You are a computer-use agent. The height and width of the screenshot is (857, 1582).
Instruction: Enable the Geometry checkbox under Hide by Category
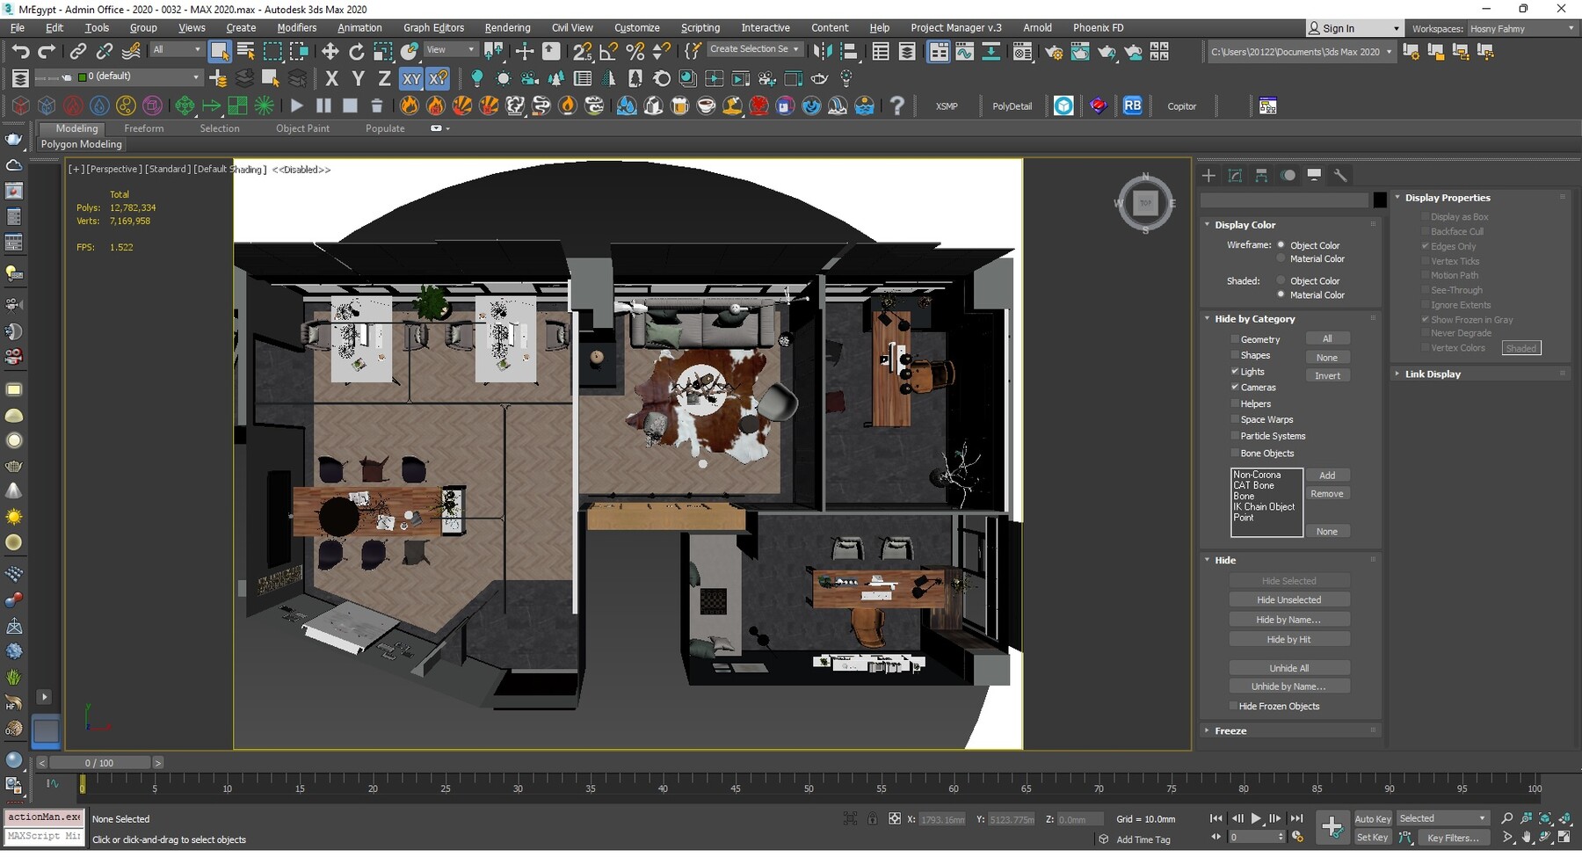point(1236,338)
